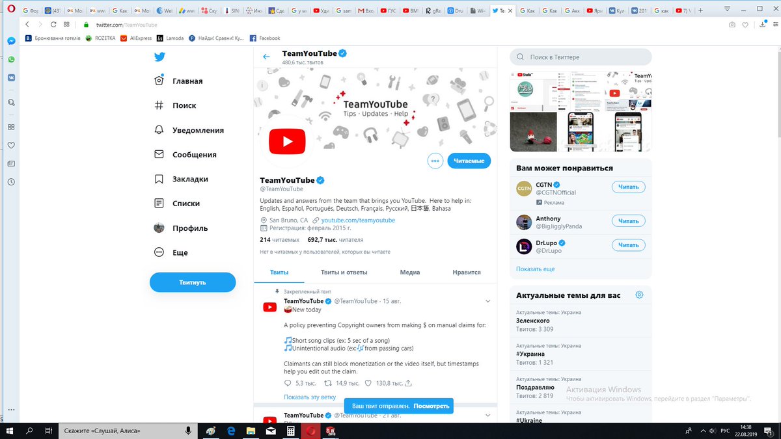
Task: Click Windows Start button
Action: pyautogui.click(x=10, y=431)
